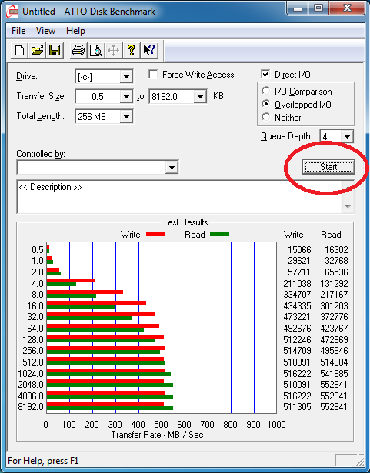Screen dimensions: 370x474
Task: Minimize the ATTO Disk Benchmark window
Action: pos(298,8)
